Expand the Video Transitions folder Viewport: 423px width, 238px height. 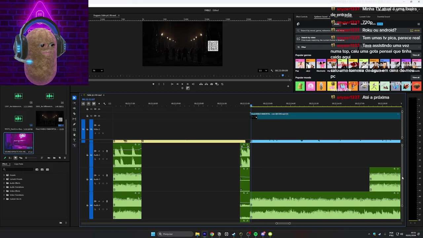click(x=4, y=195)
